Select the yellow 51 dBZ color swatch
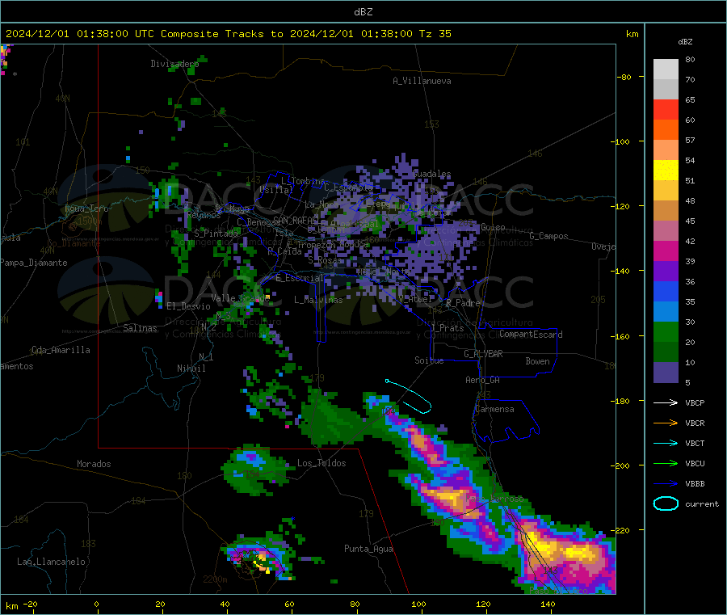727x615 pixels. click(x=666, y=171)
